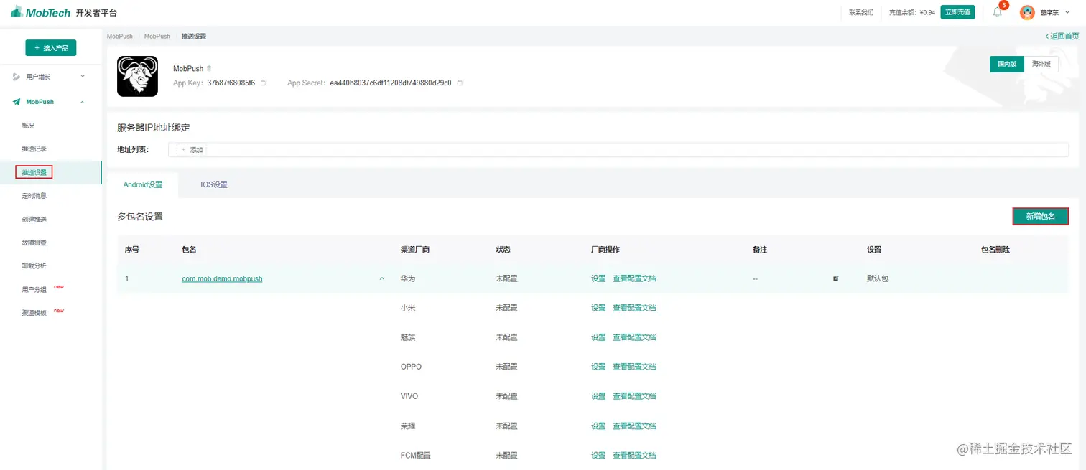This screenshot has height=470, width=1086.
Task: Click the MobPush paper plane icon
Action: pyautogui.click(x=16, y=102)
